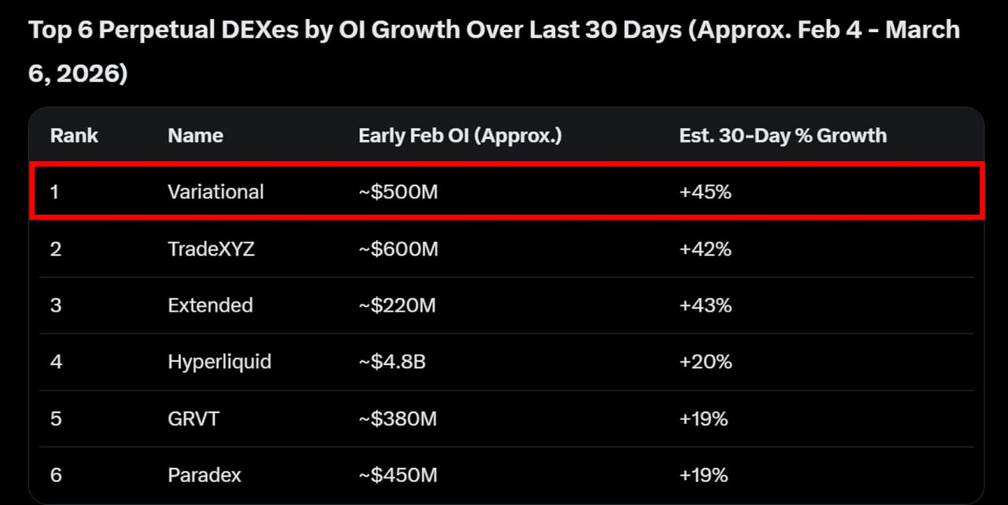Click the +45% growth value

point(706,191)
